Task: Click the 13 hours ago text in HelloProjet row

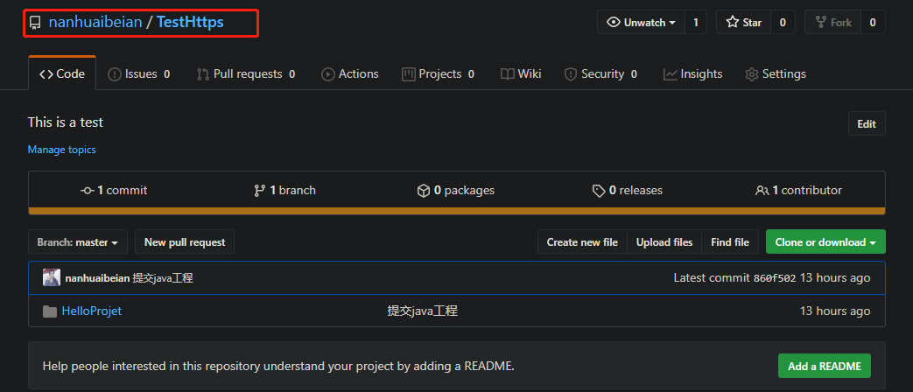Action: click(x=835, y=311)
